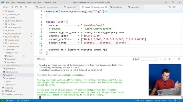Image resolution: width=183 pixels, height=102 pixels.
Task: Expand the 06_vm_linux folder
Action: click(x=10, y=24)
